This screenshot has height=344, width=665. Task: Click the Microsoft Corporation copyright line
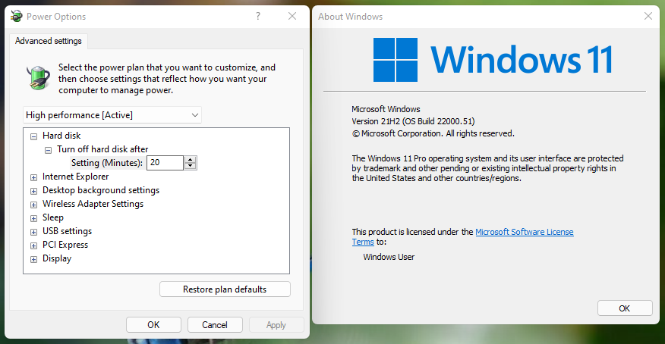click(433, 133)
